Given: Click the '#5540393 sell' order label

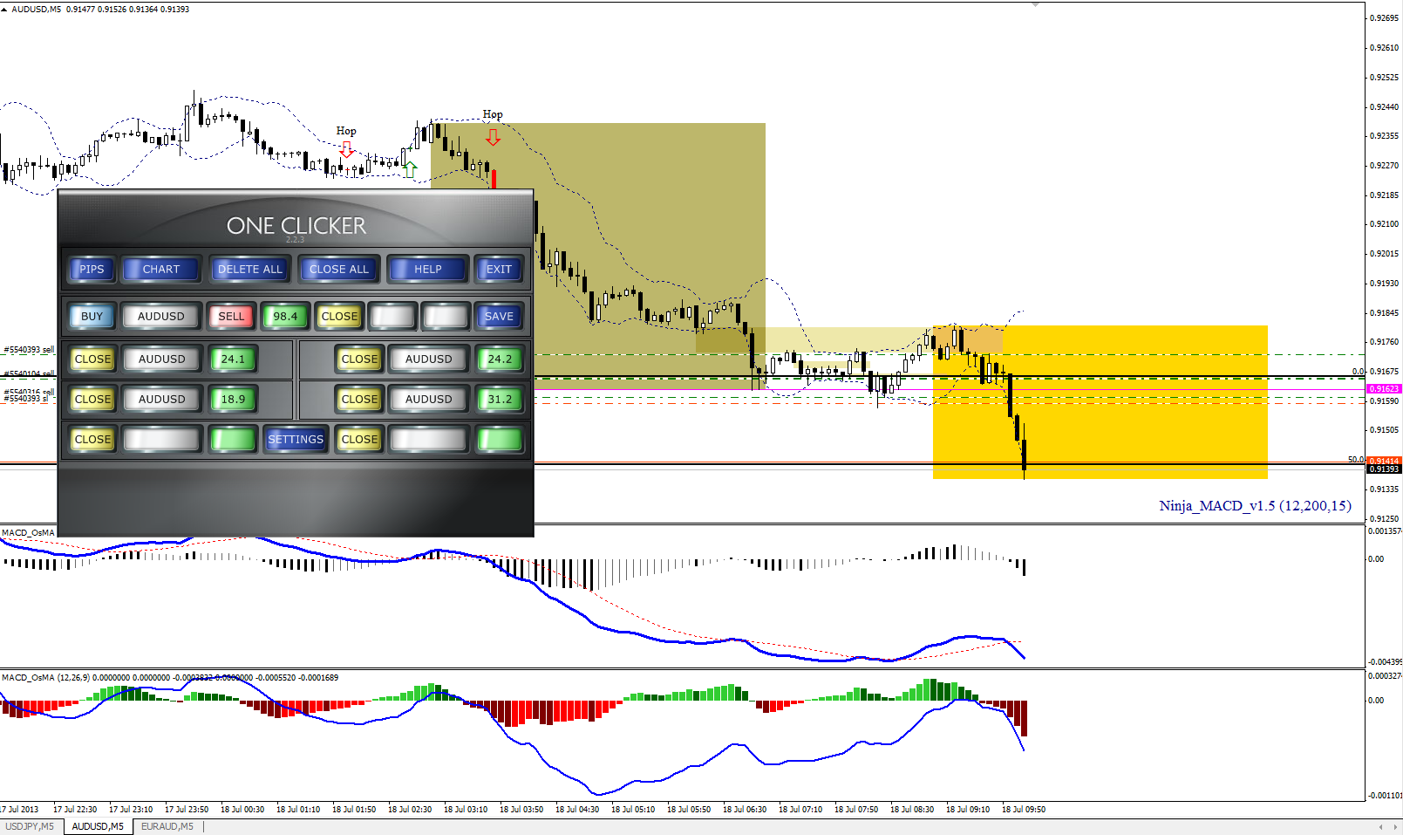Looking at the screenshot, I should tap(29, 350).
